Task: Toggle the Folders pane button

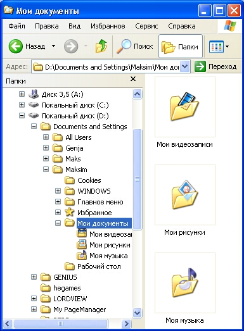Action: pos(181,46)
